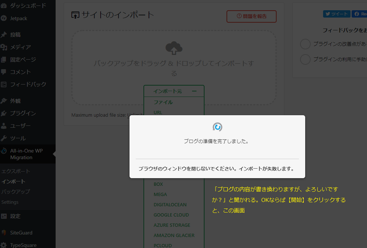The image size is (367, 248).
Task: Open ダッシュボード menu item
Action: [28, 6]
